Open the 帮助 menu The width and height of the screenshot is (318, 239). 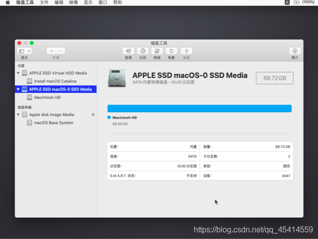117,2
